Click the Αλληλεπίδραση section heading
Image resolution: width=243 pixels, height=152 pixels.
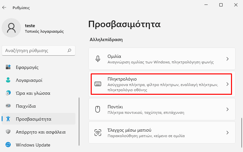pos(106,39)
